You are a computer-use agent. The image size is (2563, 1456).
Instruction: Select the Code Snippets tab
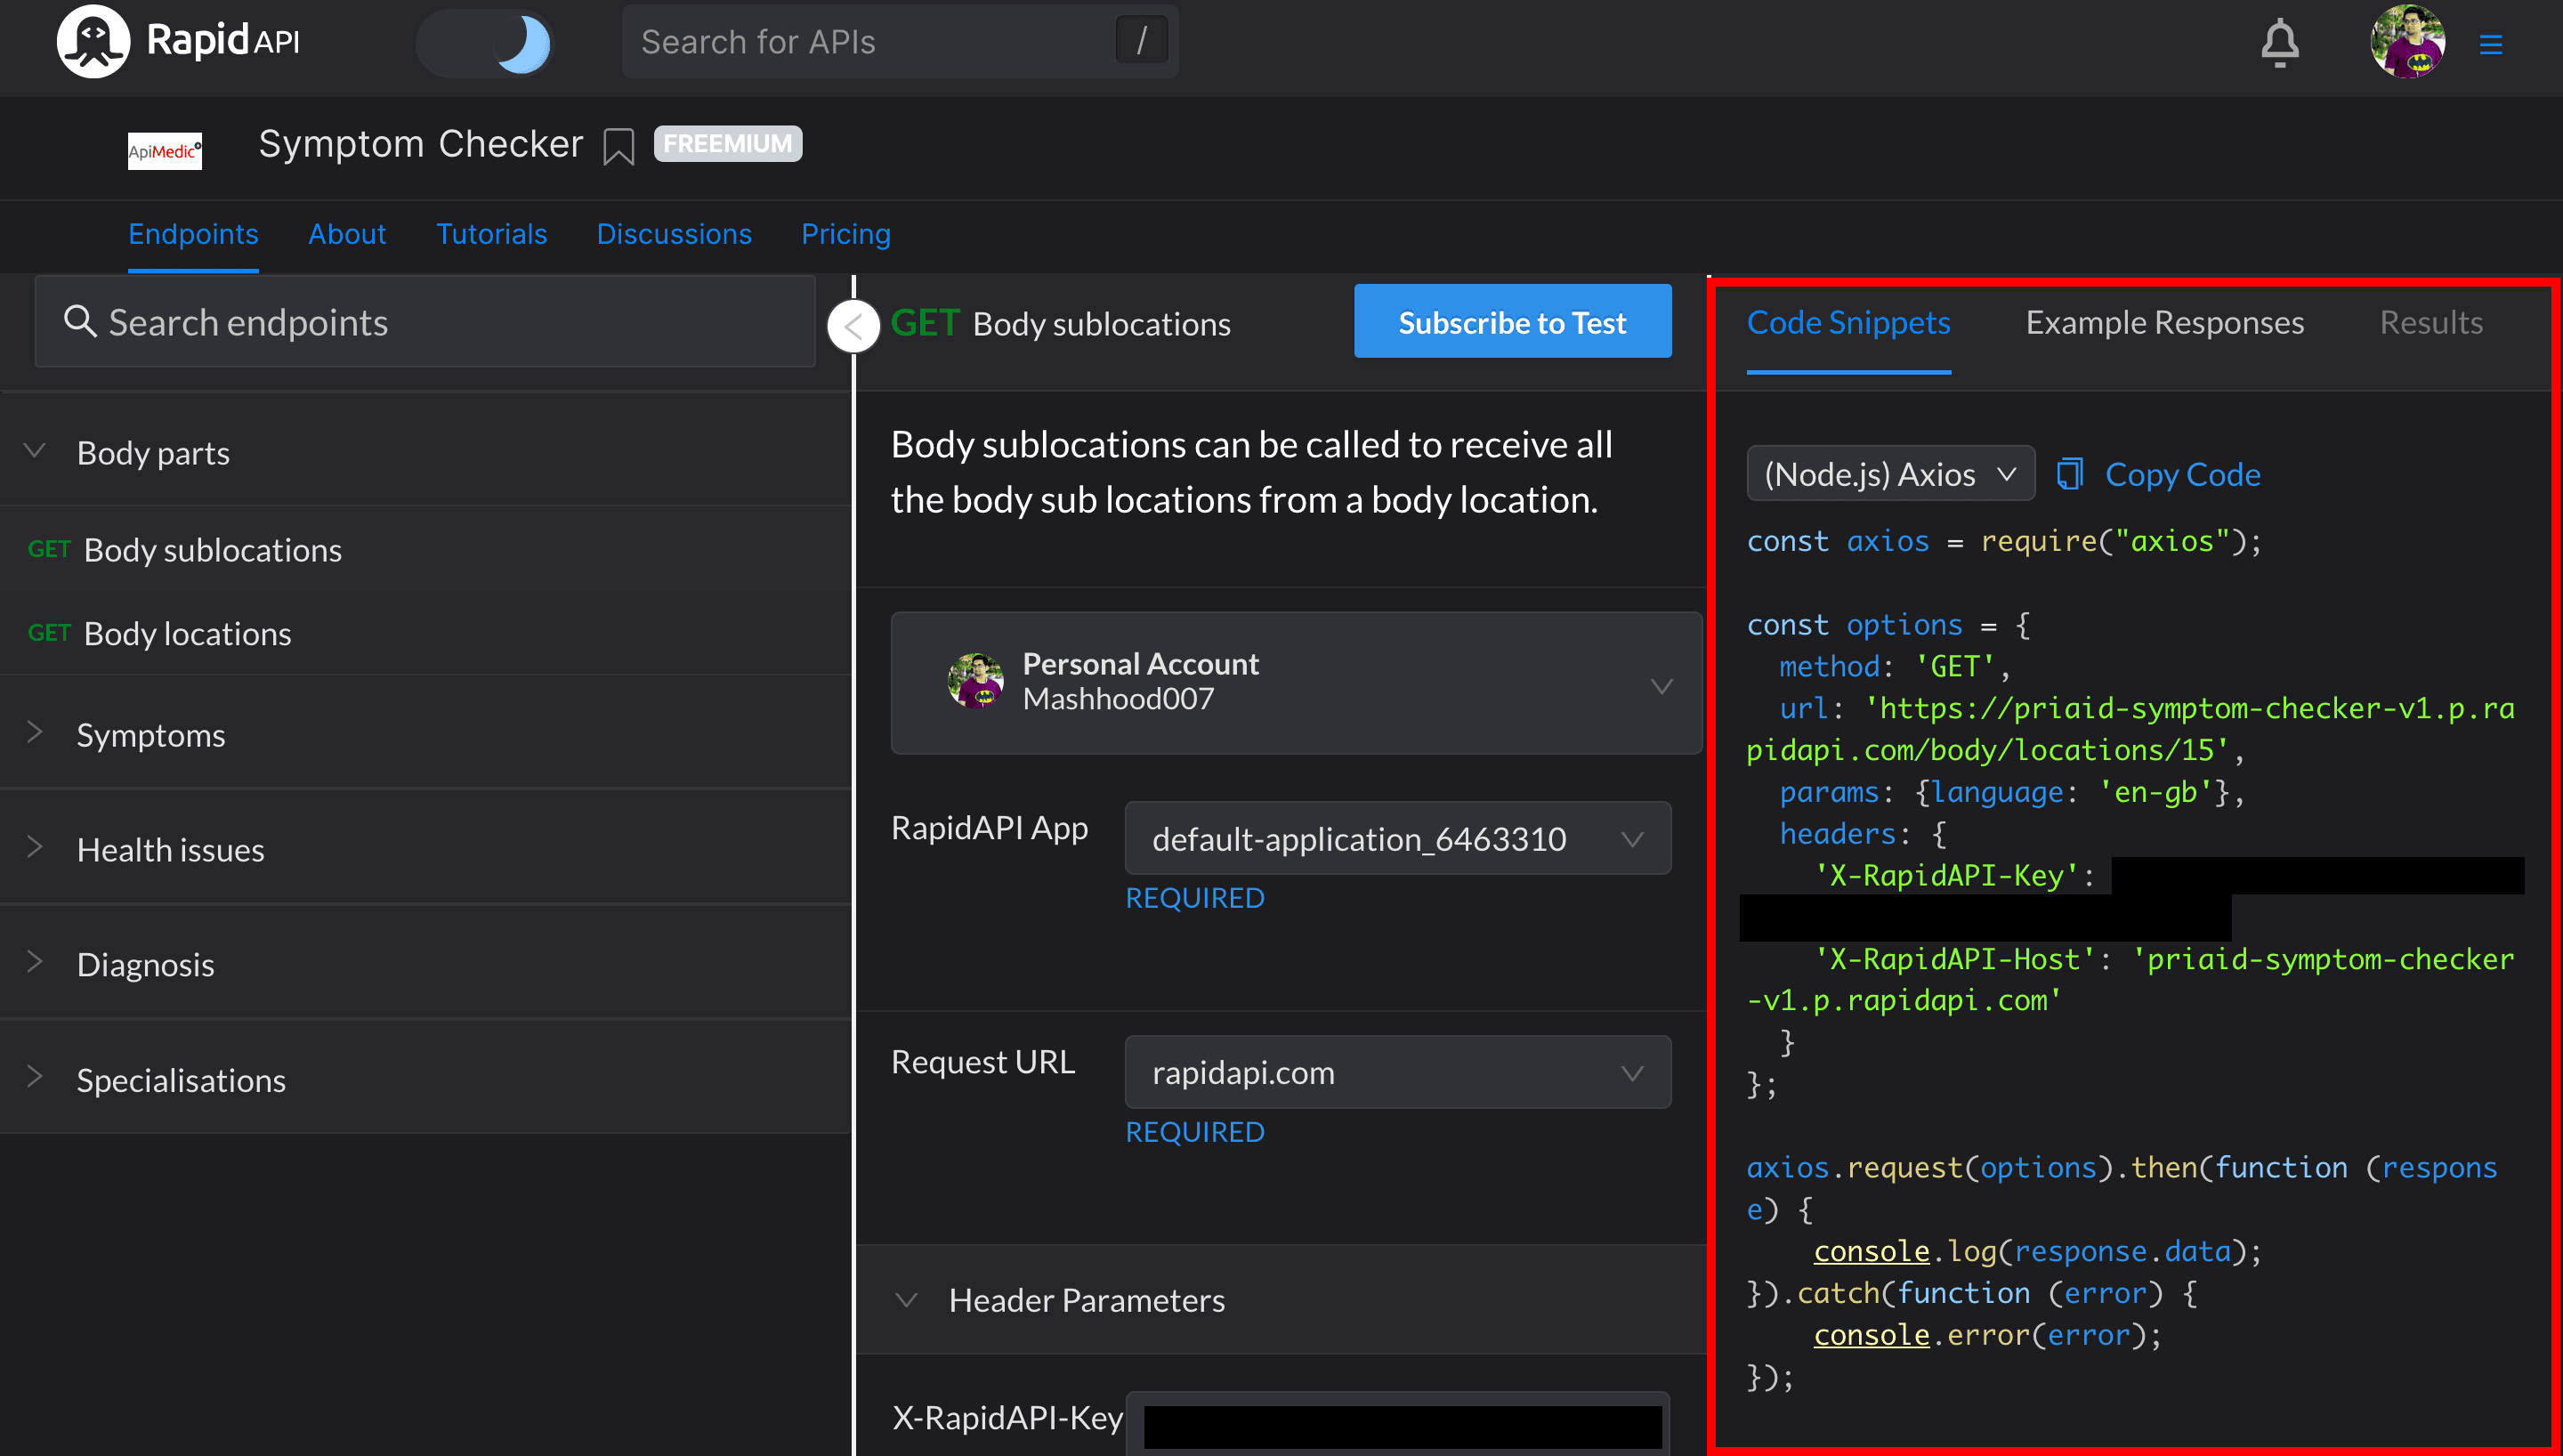(x=1848, y=322)
